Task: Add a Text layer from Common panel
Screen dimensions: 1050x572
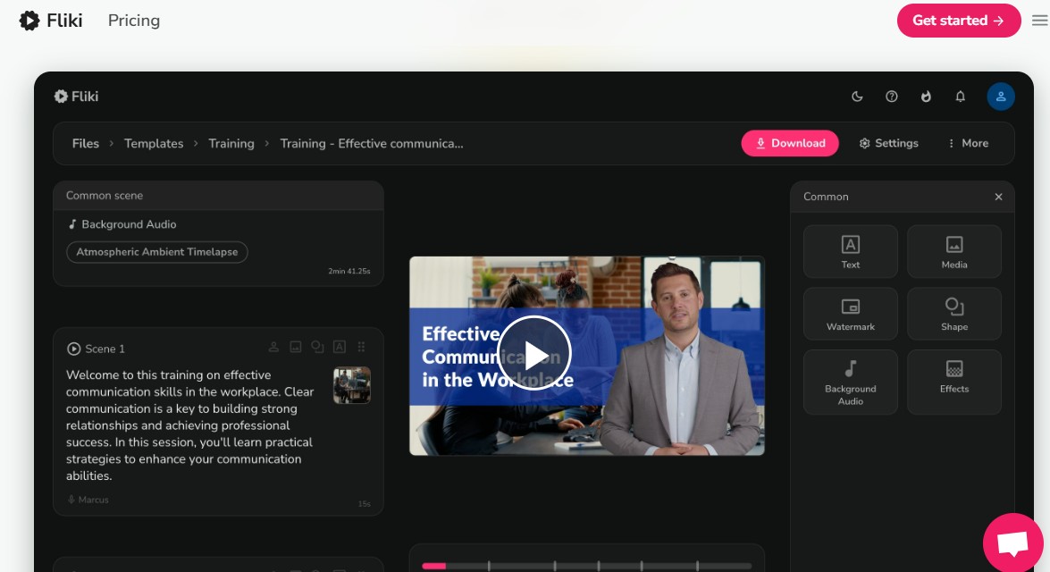Action: (x=850, y=251)
